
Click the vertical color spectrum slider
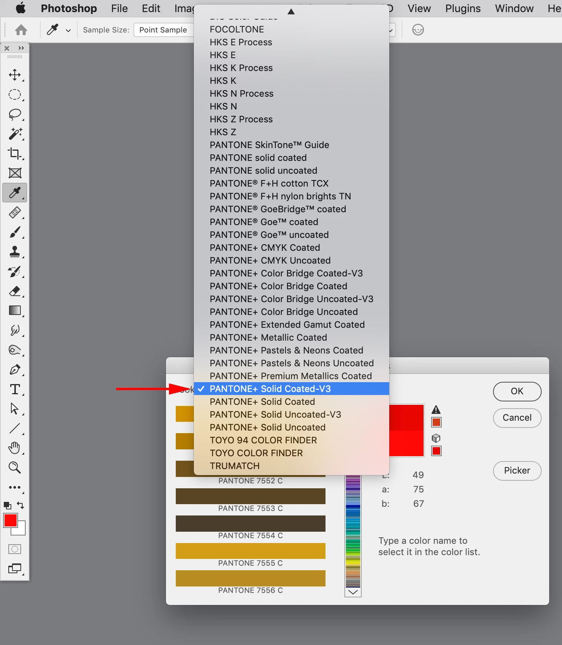353,531
